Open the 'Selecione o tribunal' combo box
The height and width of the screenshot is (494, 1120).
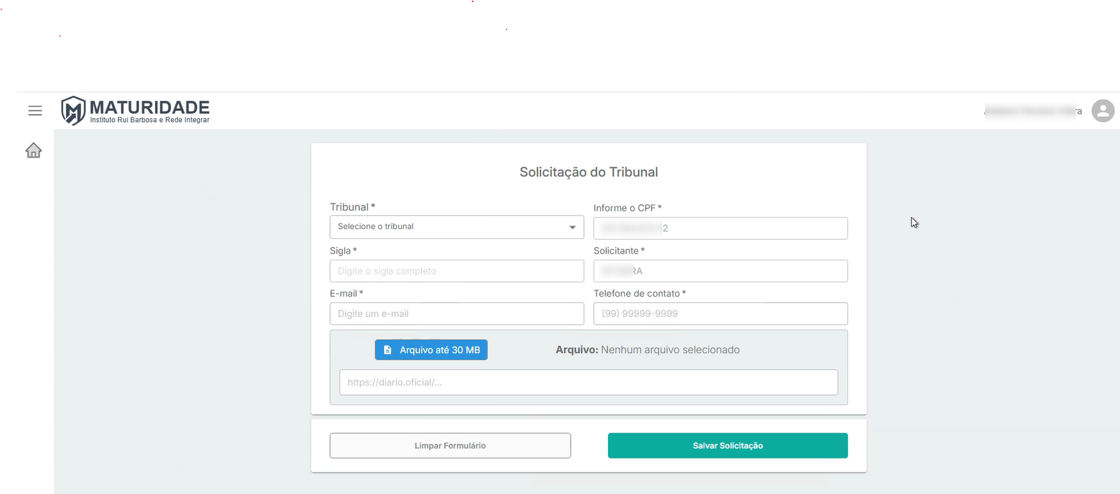[448, 227]
